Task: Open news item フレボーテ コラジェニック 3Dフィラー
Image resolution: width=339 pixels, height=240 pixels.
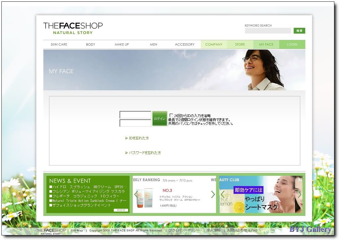Action: 84,196
